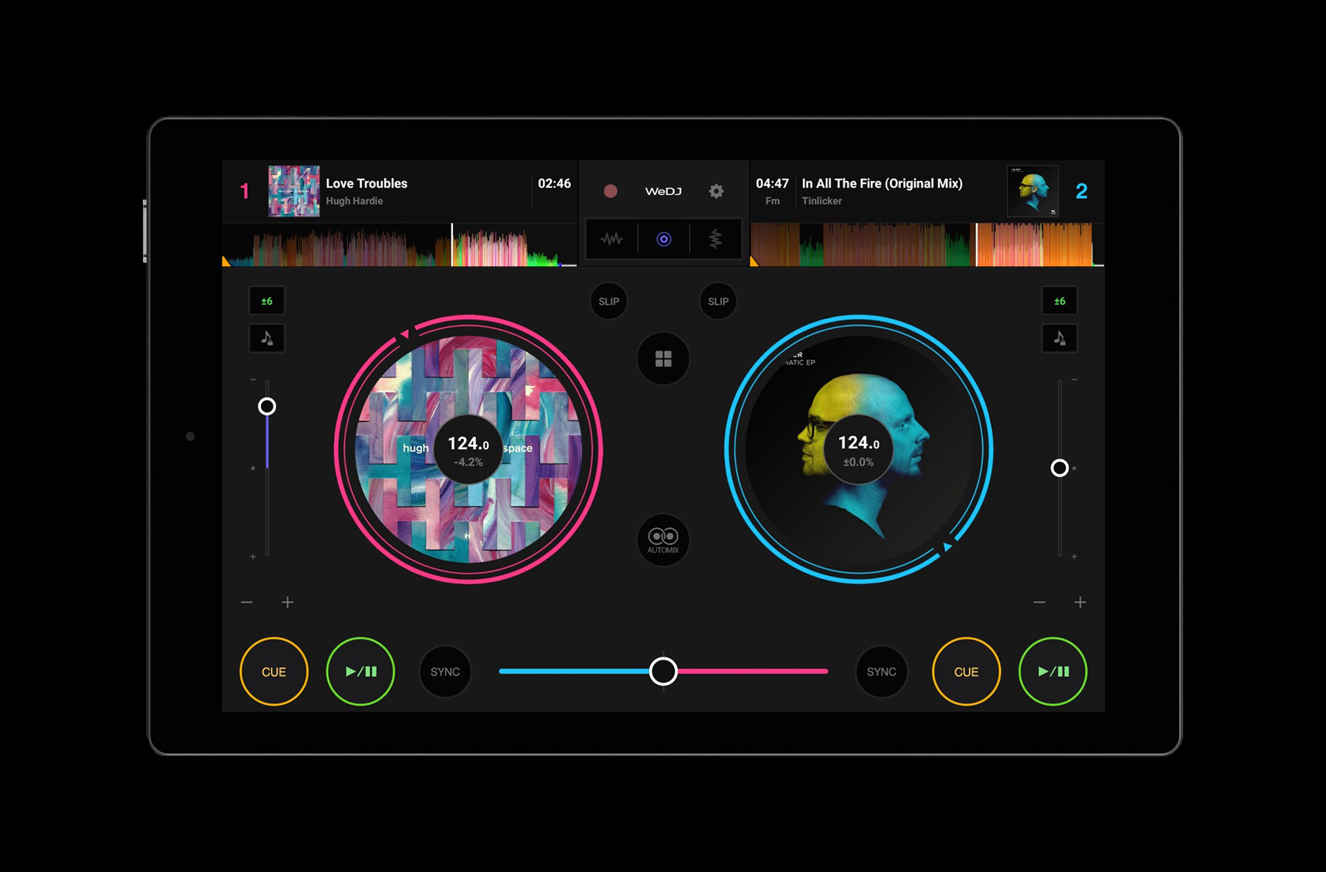Image resolution: width=1326 pixels, height=872 pixels.
Task: Nudge deck 1 tempo up with plus
Action: [287, 602]
